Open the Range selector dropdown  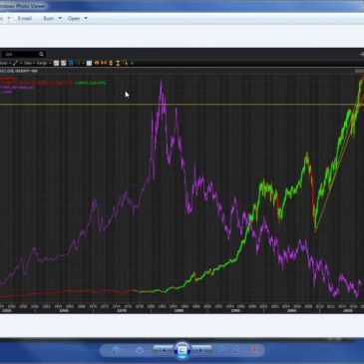(x=44, y=63)
